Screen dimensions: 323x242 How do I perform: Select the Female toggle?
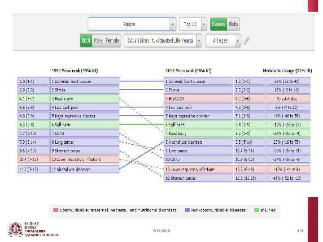pyautogui.click(x=112, y=40)
